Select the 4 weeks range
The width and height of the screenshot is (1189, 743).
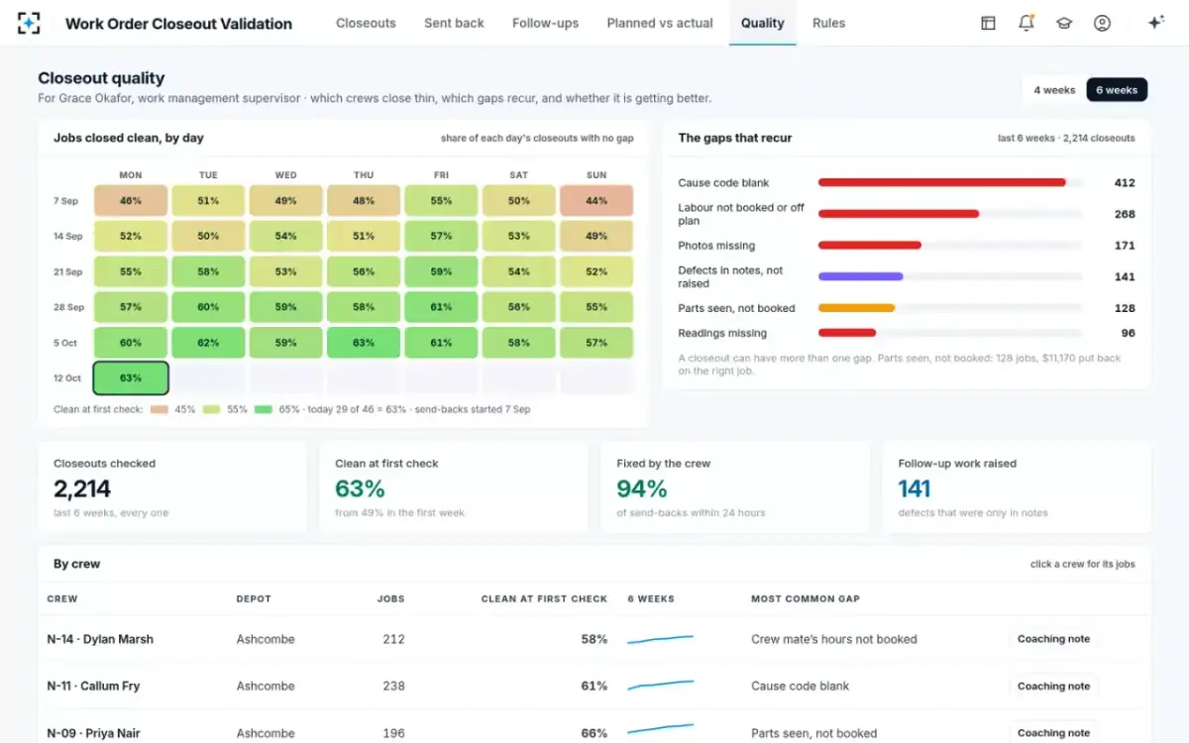tap(1054, 90)
